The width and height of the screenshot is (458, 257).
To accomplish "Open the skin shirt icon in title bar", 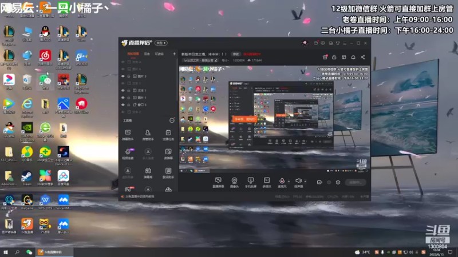I will tap(338, 43).
